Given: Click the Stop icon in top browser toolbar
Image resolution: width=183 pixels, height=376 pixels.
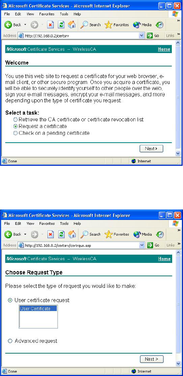Looking at the screenshot, I should [x=51, y=25].
